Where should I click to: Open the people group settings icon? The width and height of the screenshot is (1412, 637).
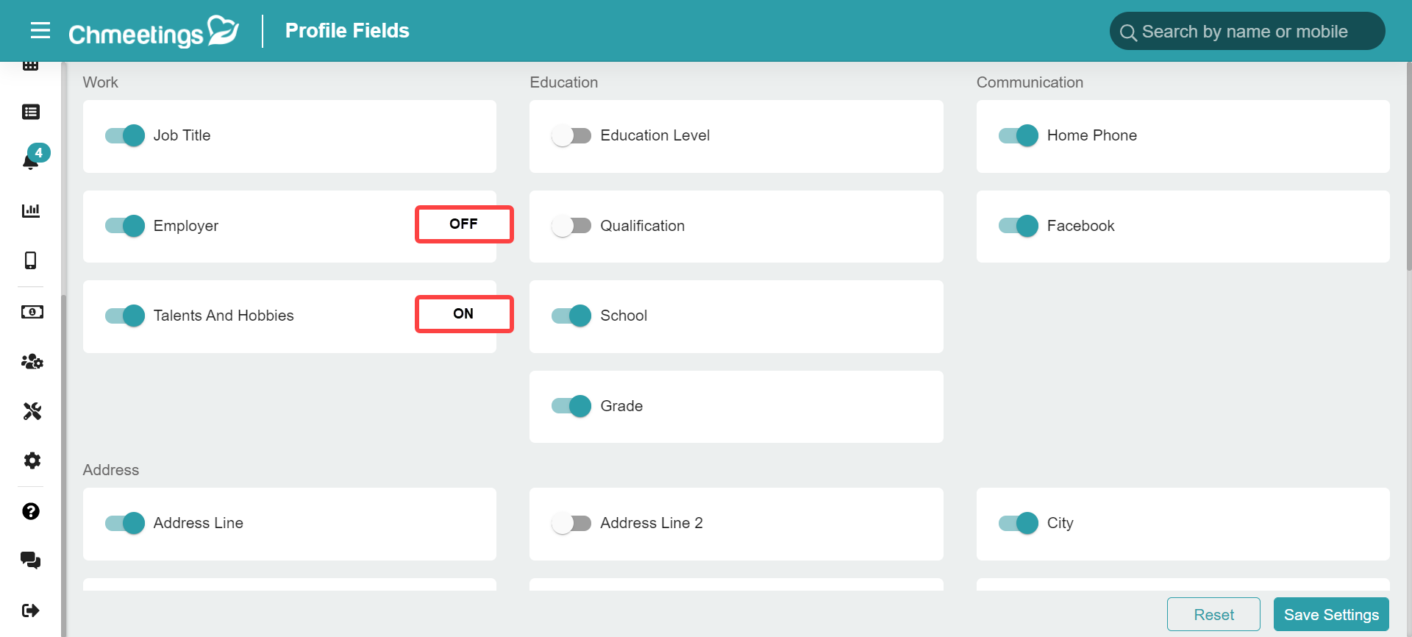(32, 362)
